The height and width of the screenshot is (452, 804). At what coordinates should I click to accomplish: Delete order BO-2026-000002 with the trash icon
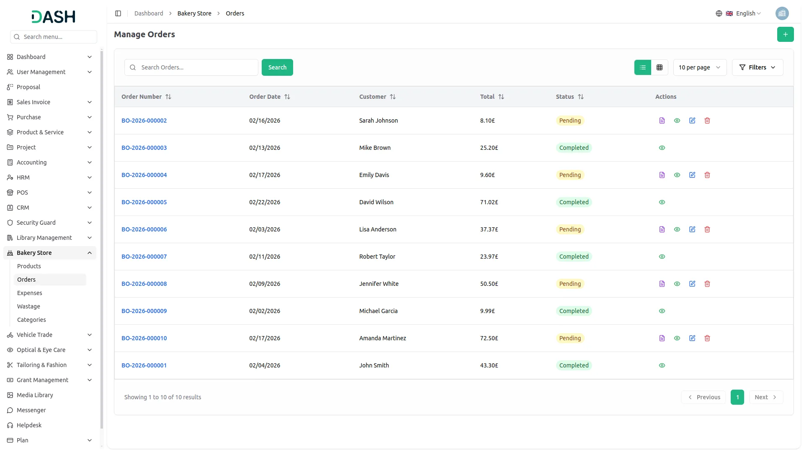click(707, 121)
